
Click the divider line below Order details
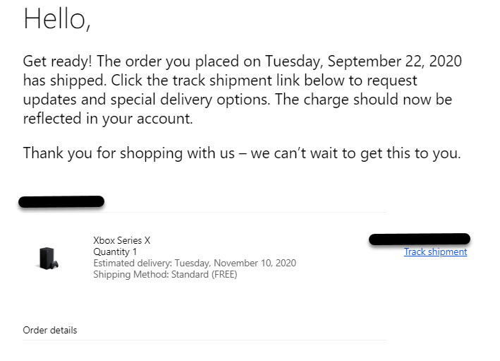(x=205, y=341)
